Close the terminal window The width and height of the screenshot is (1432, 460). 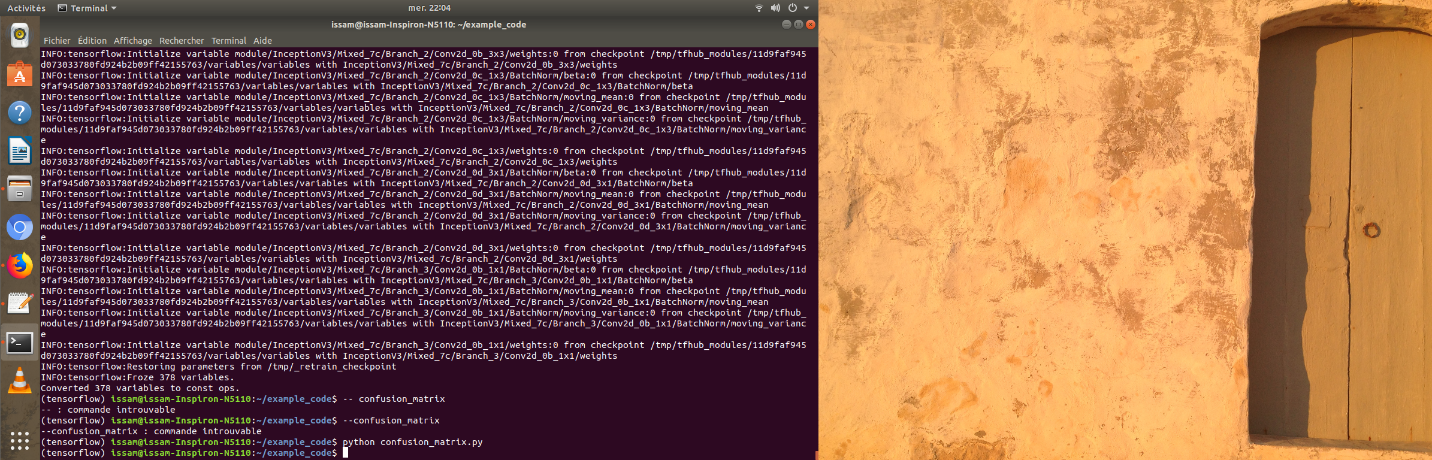[x=811, y=25]
